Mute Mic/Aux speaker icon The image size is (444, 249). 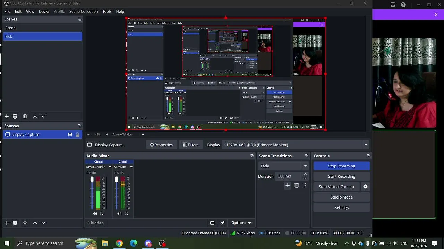tap(119, 214)
